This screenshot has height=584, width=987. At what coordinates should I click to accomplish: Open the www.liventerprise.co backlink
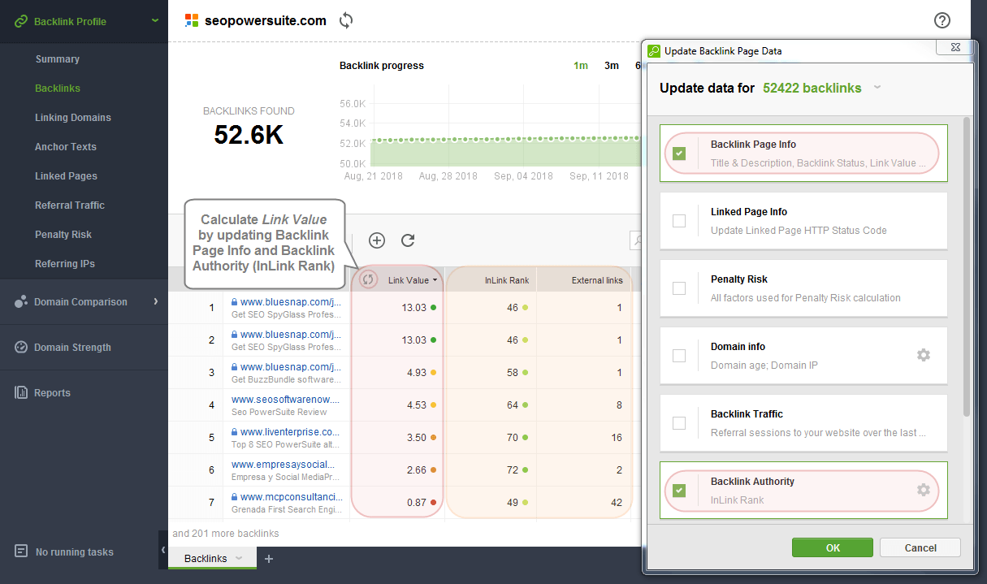290,432
